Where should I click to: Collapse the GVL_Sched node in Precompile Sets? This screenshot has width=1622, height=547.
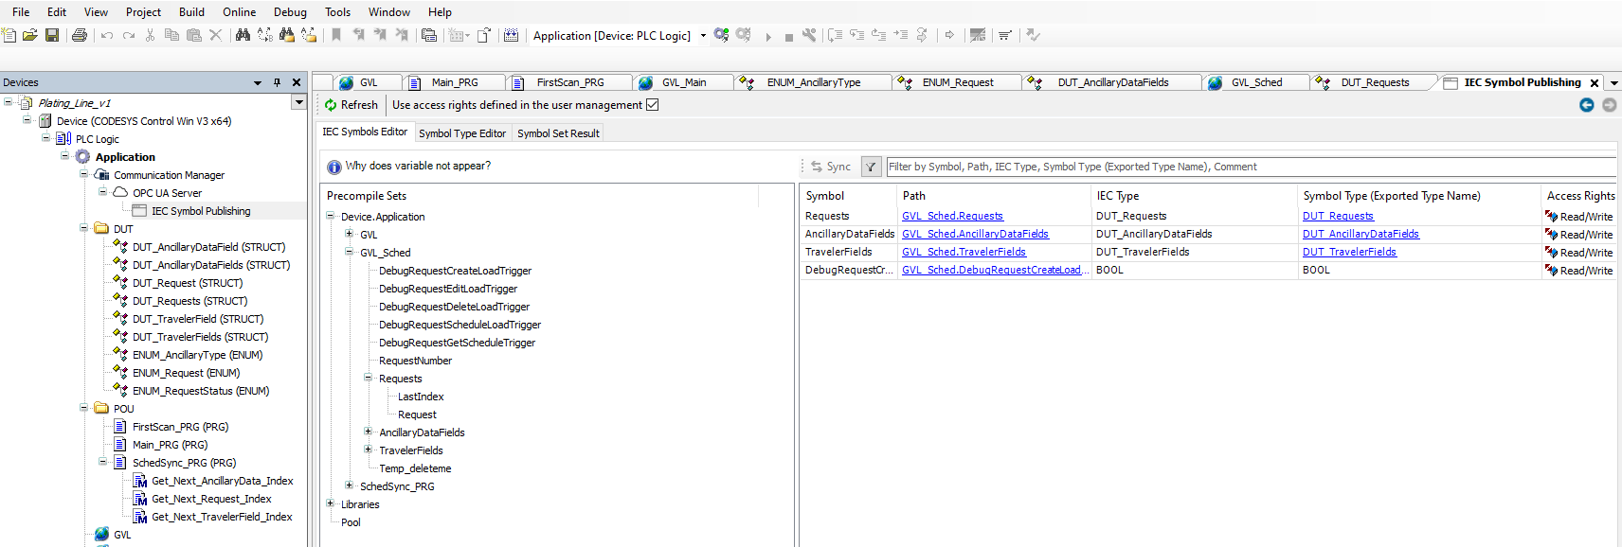pos(350,253)
